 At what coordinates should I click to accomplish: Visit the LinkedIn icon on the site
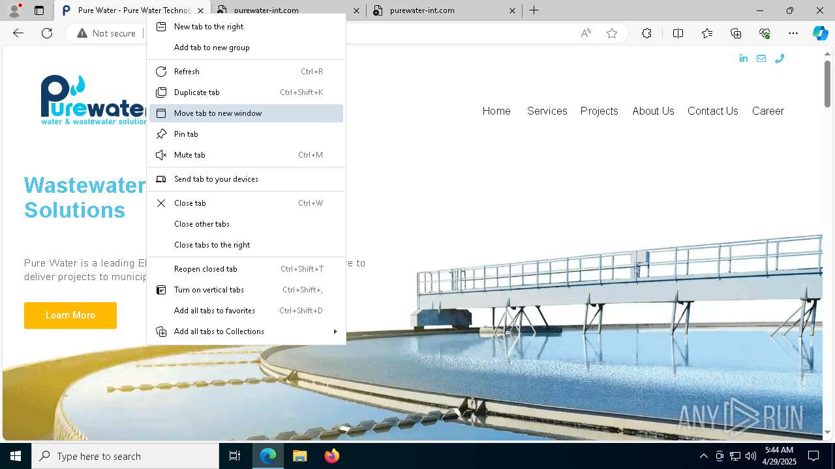point(744,59)
